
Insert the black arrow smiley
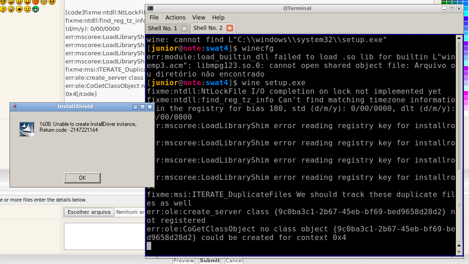tap(19, 9)
